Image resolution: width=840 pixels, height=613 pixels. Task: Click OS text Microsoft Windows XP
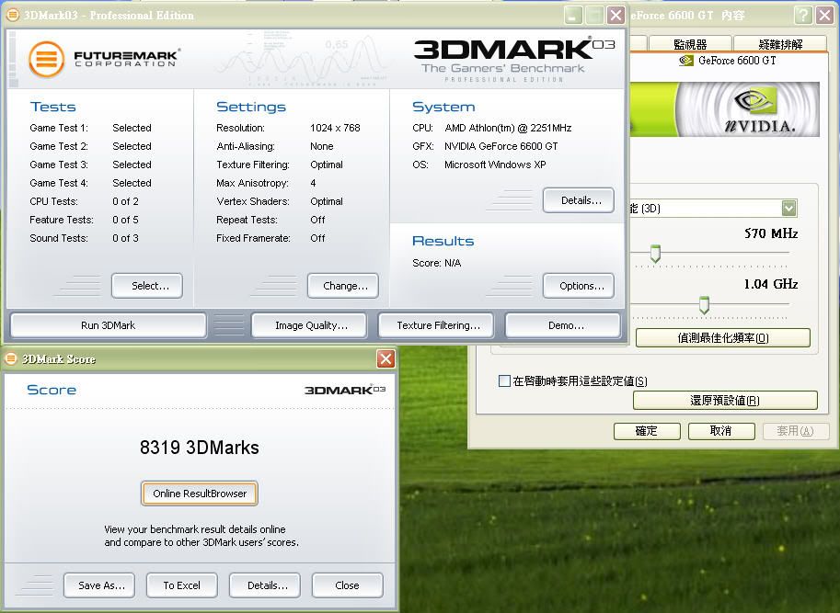tap(495, 165)
